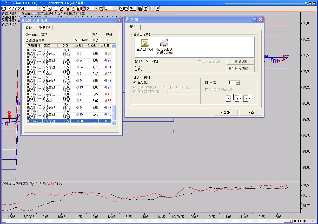Select the monthly (월) chart period button
Image resolution: width=318 pixels, height=224 pixels.
78,8
